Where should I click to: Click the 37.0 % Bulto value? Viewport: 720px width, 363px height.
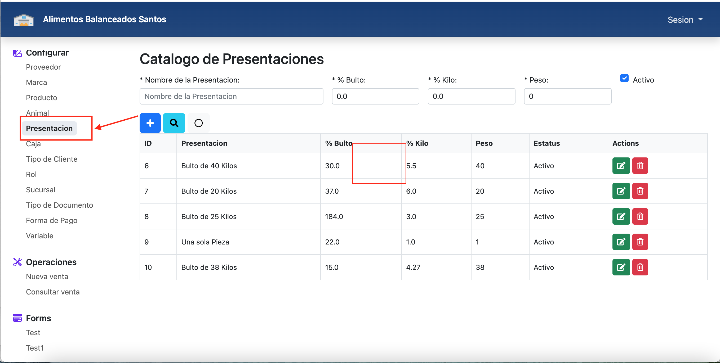point(332,191)
